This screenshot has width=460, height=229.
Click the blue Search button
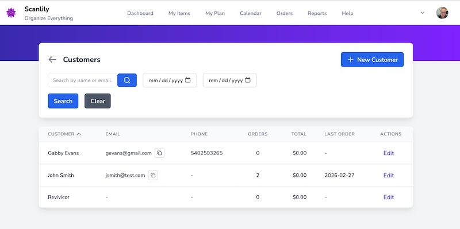click(x=63, y=101)
